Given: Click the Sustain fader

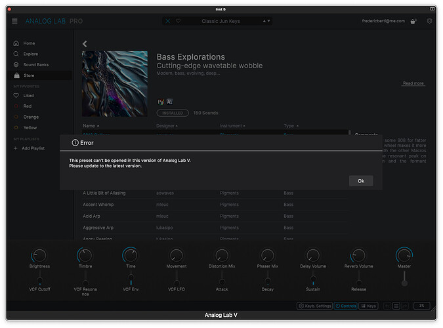Looking at the screenshot, I should click(x=313, y=278).
